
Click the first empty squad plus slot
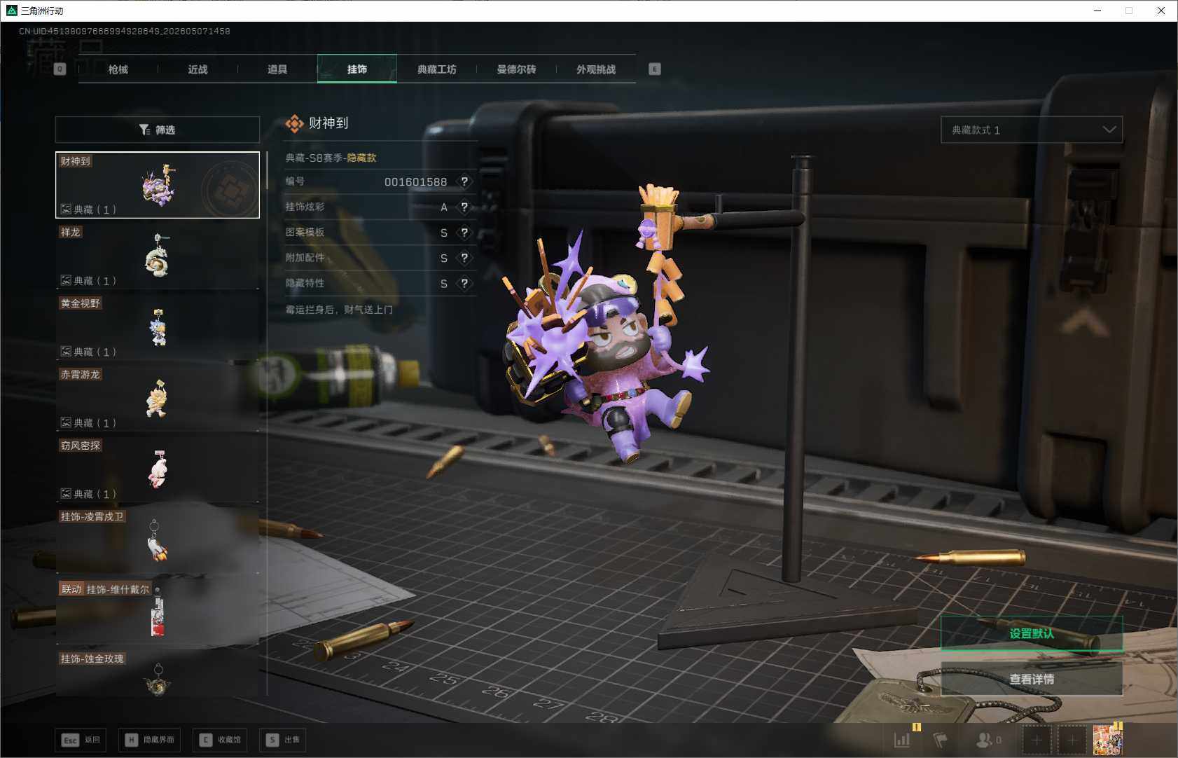click(1037, 740)
